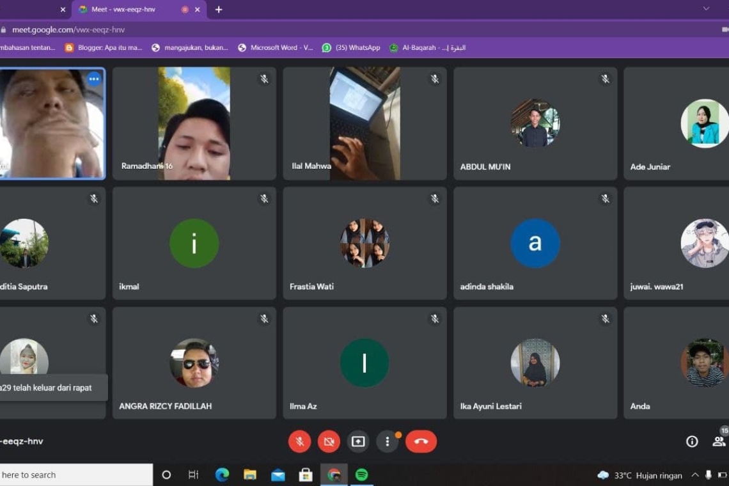Click the name label "juwai. wawa21"
Viewport: 729px width, 486px height.
click(657, 286)
